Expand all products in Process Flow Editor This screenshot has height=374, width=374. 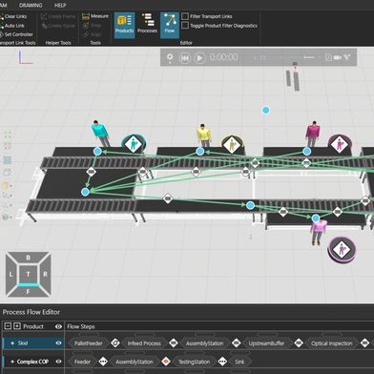point(17,326)
